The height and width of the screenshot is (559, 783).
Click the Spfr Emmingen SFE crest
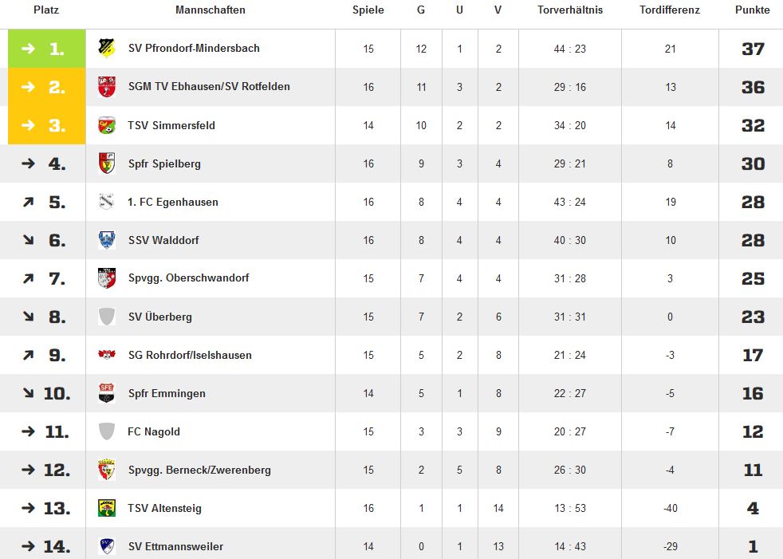(x=106, y=393)
